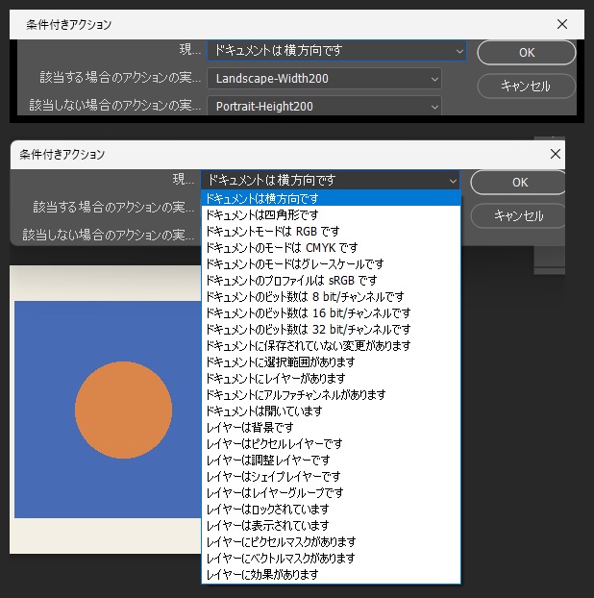The width and height of the screenshot is (594, 598).
Task: Click キャンセル in the lower dialog
Action: [519, 216]
